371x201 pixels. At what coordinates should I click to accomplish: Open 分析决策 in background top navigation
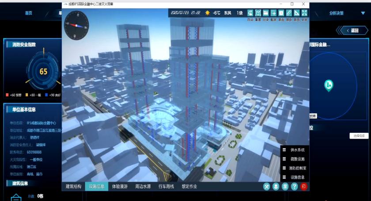click(x=336, y=13)
